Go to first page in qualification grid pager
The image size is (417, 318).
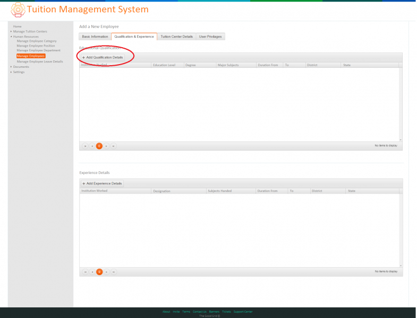pos(85,146)
